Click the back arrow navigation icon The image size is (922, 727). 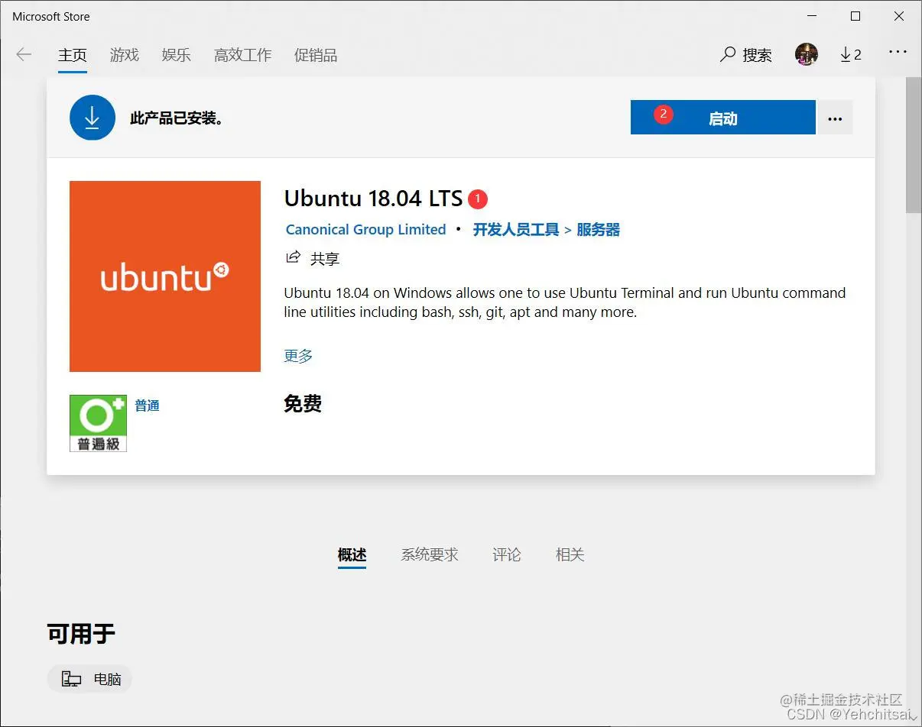click(24, 54)
